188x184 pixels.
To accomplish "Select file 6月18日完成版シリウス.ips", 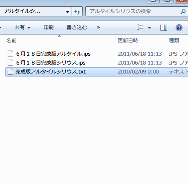I will point(51,62).
